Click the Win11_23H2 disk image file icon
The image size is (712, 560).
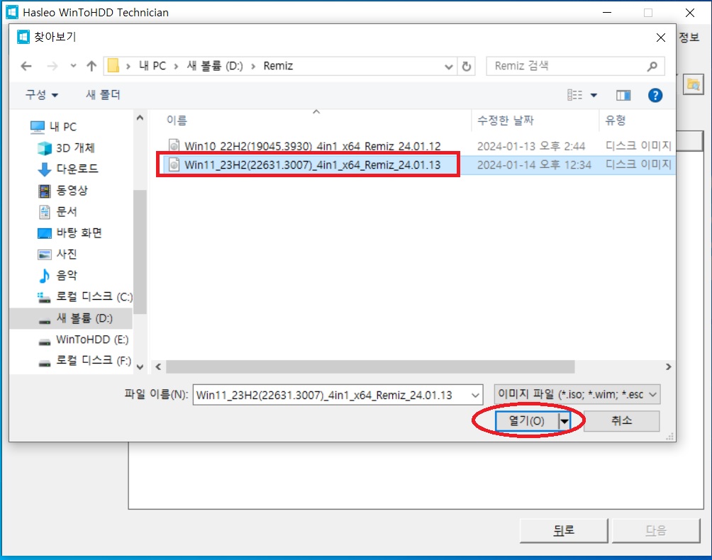pyautogui.click(x=174, y=164)
